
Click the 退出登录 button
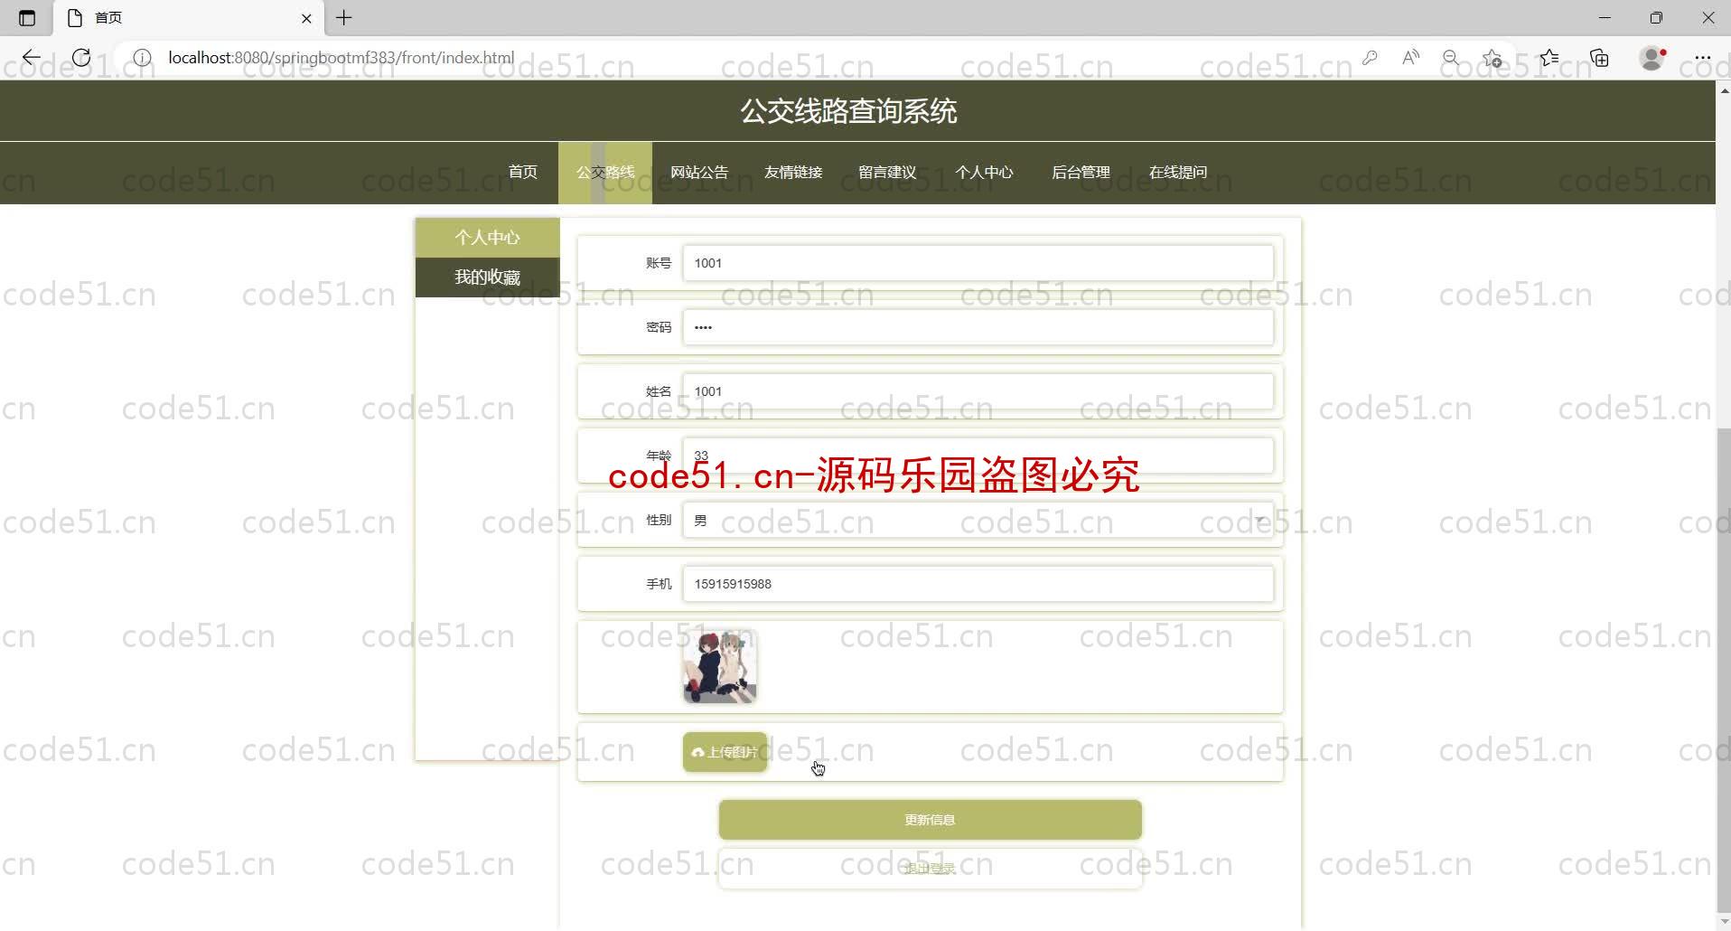[931, 869]
